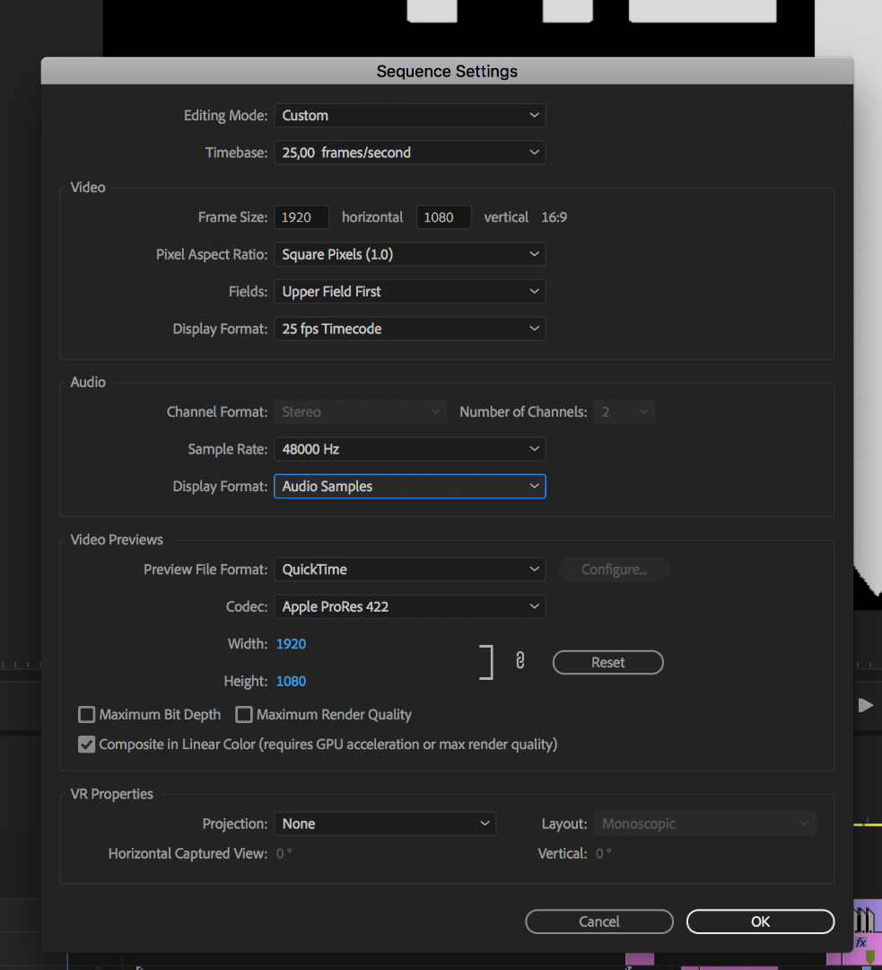Click the play arrow icon behind dialog
Viewport: 882px width, 970px height.
pos(866,705)
